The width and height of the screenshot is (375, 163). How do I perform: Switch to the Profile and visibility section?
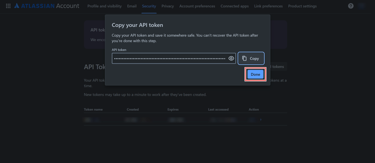(104, 6)
